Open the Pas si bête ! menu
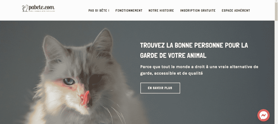278x124 pixels. click(x=99, y=11)
